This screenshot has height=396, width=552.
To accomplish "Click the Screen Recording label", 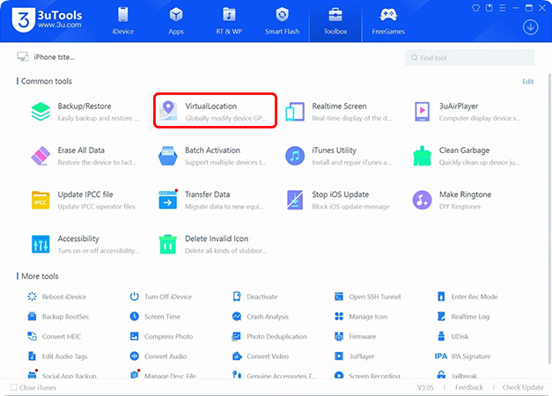I will click(x=374, y=376).
